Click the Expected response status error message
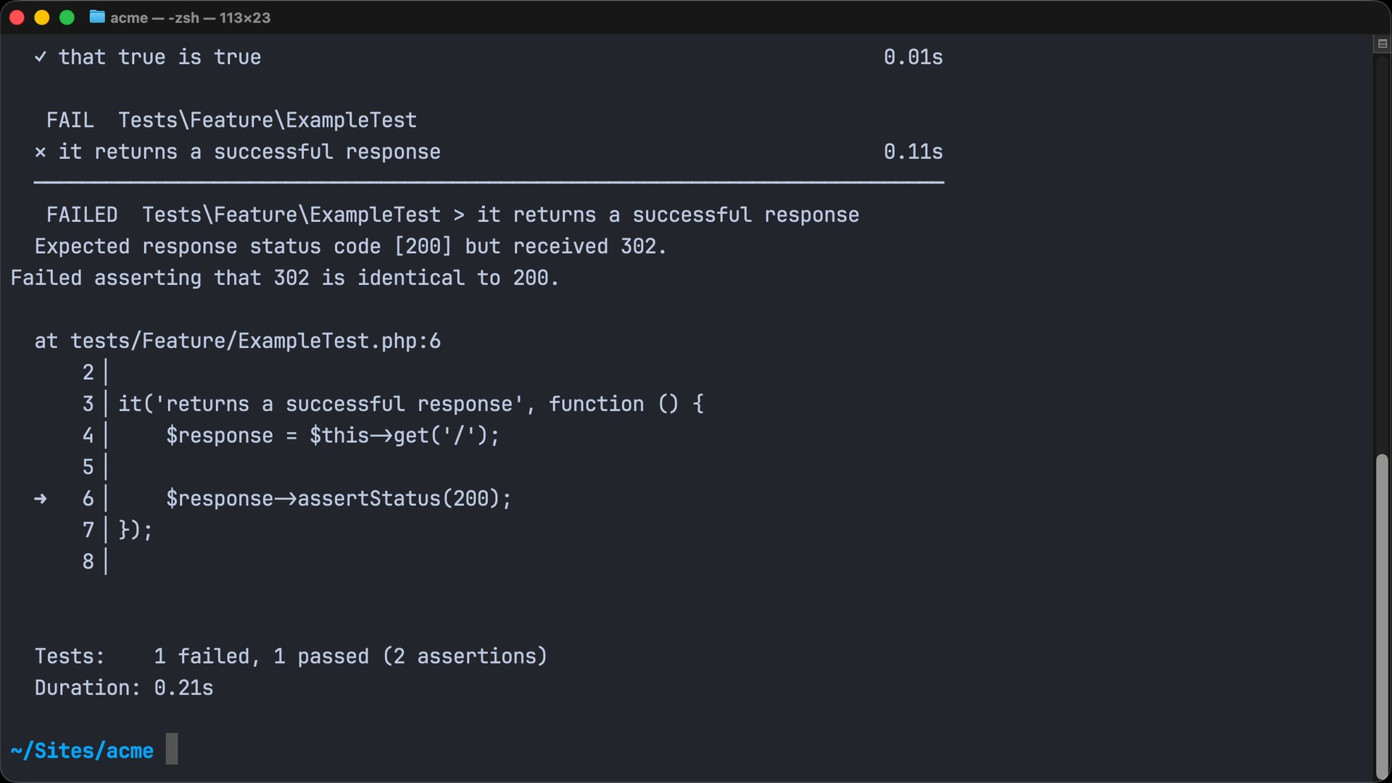1392x783 pixels. click(x=350, y=246)
